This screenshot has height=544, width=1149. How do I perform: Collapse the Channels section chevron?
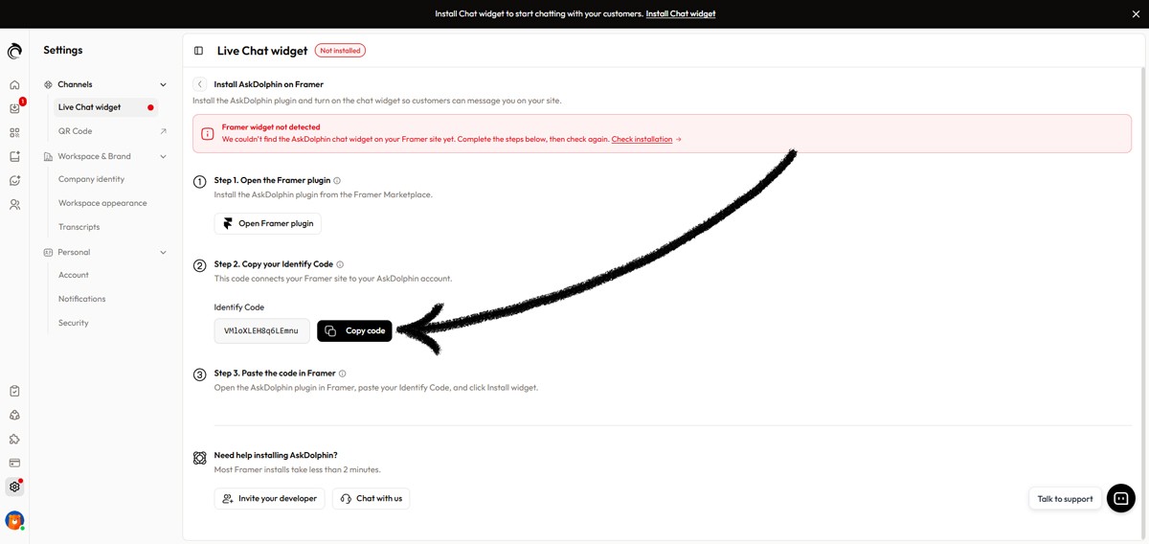pos(163,85)
